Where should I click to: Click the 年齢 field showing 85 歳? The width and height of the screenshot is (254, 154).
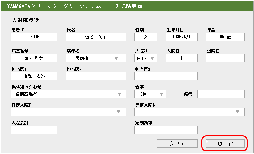(225, 37)
